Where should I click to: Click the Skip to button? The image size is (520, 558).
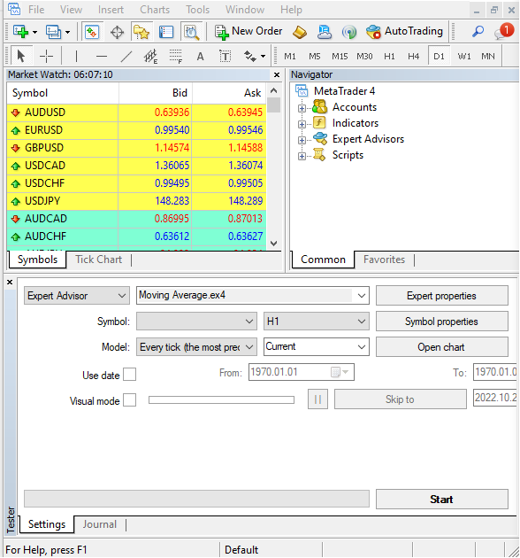[x=401, y=399]
